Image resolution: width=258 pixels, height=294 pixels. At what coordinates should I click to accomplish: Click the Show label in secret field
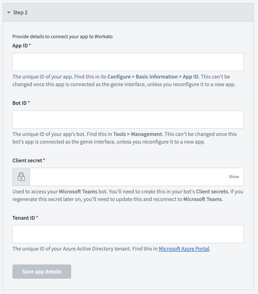234,177
